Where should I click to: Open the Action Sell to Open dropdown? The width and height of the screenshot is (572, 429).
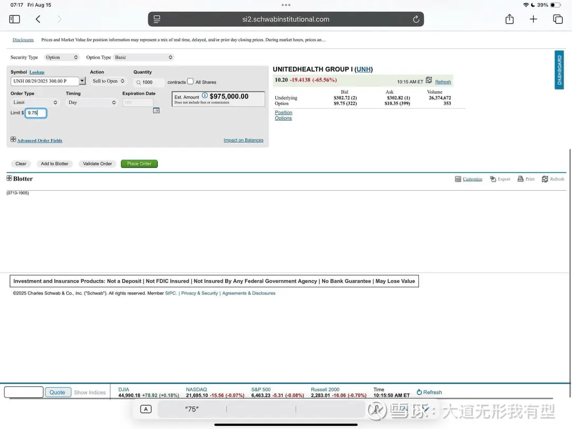(x=108, y=81)
